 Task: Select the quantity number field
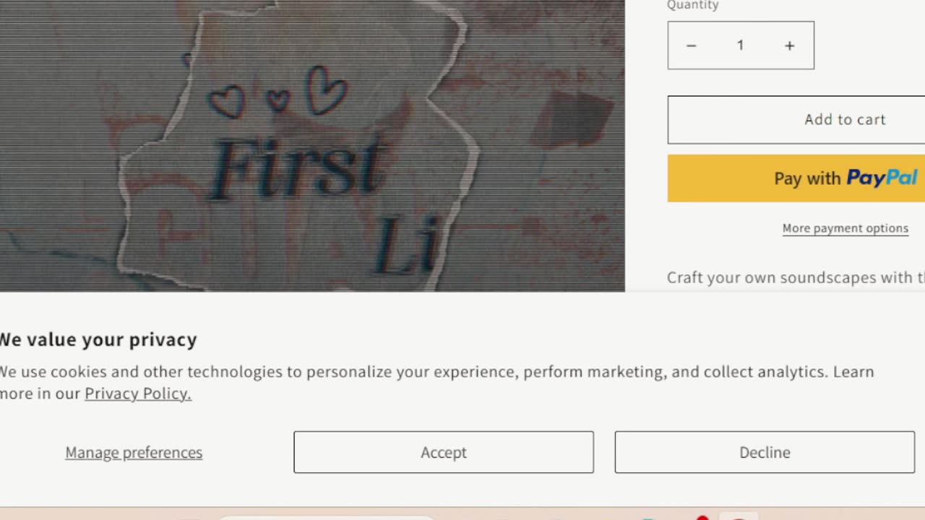(740, 45)
